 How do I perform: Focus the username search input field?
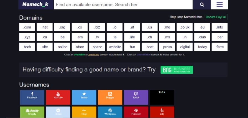[123, 4]
